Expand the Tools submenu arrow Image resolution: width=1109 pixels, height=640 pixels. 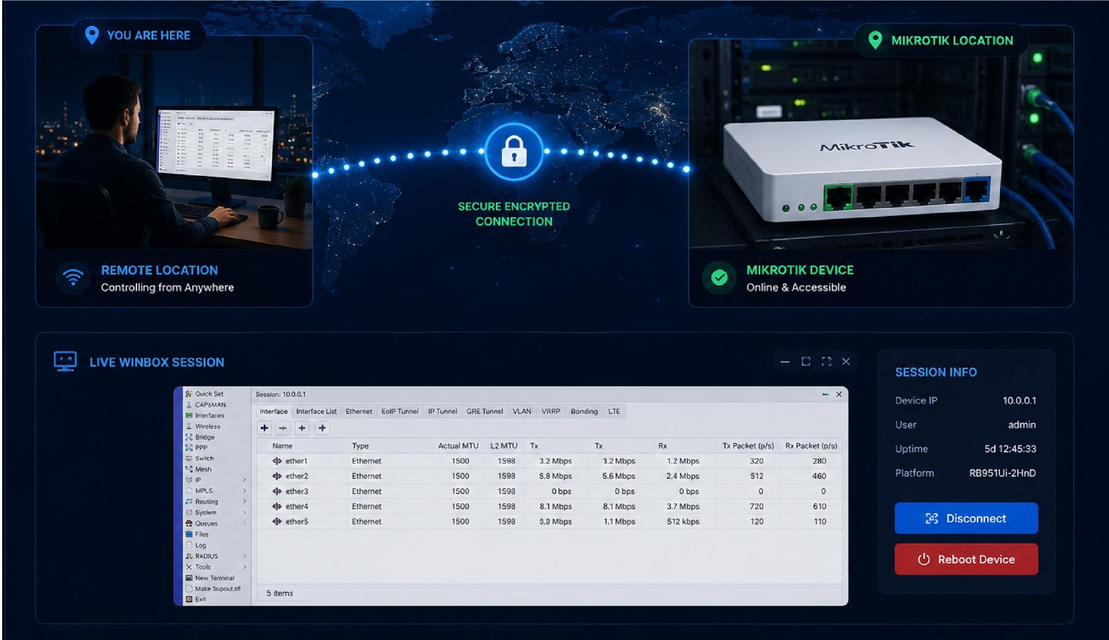pos(244,567)
